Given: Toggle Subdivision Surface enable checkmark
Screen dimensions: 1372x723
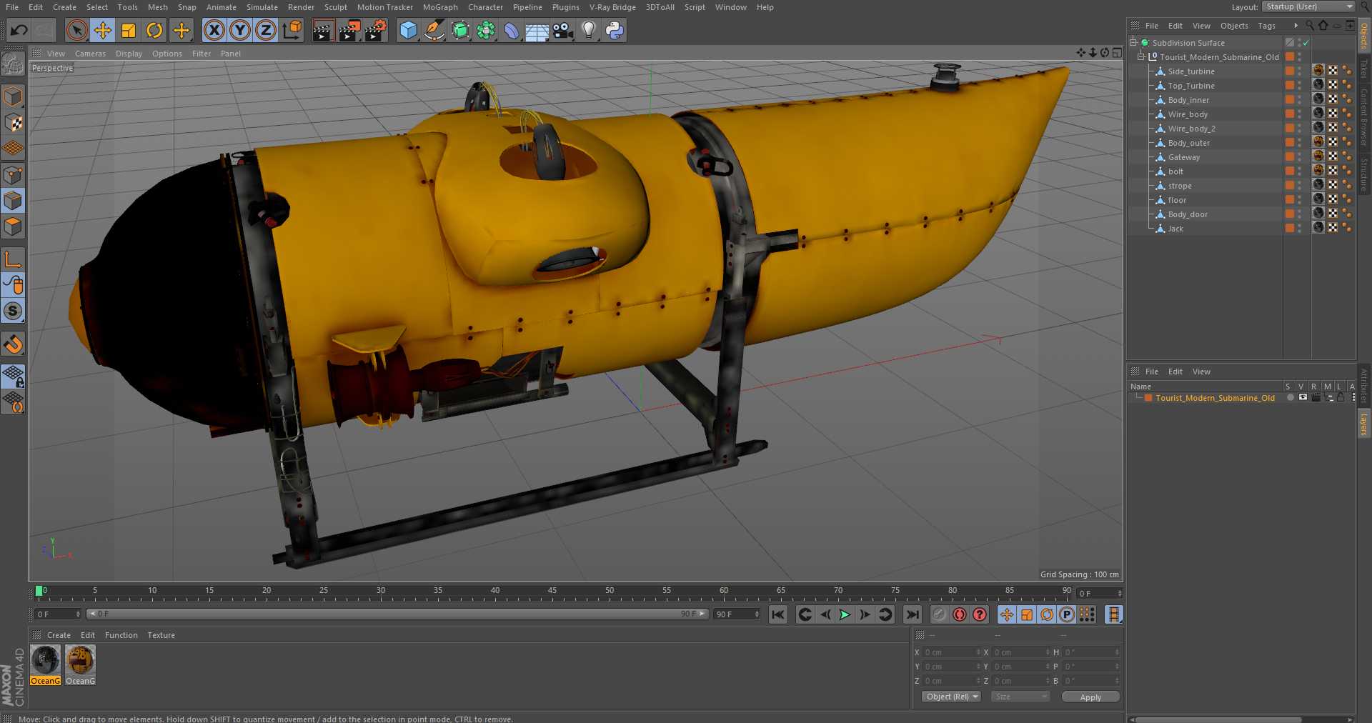Looking at the screenshot, I should 1306,43.
